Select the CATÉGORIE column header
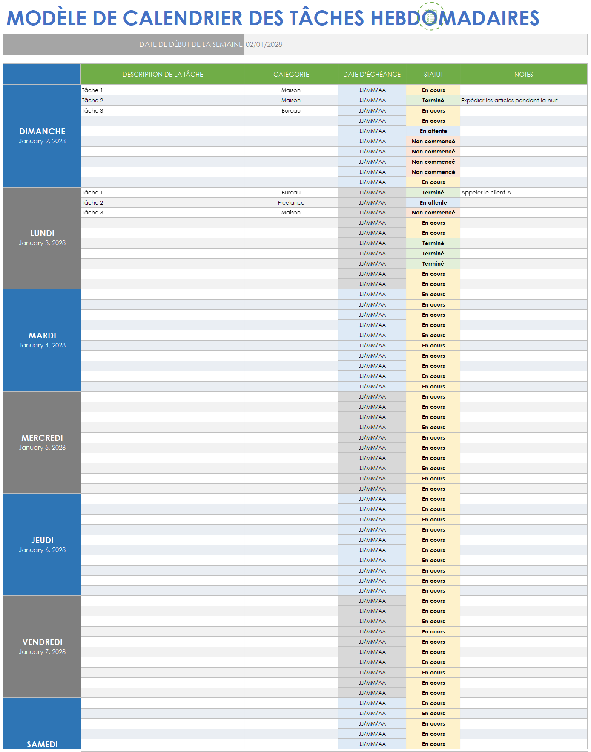 coord(291,74)
